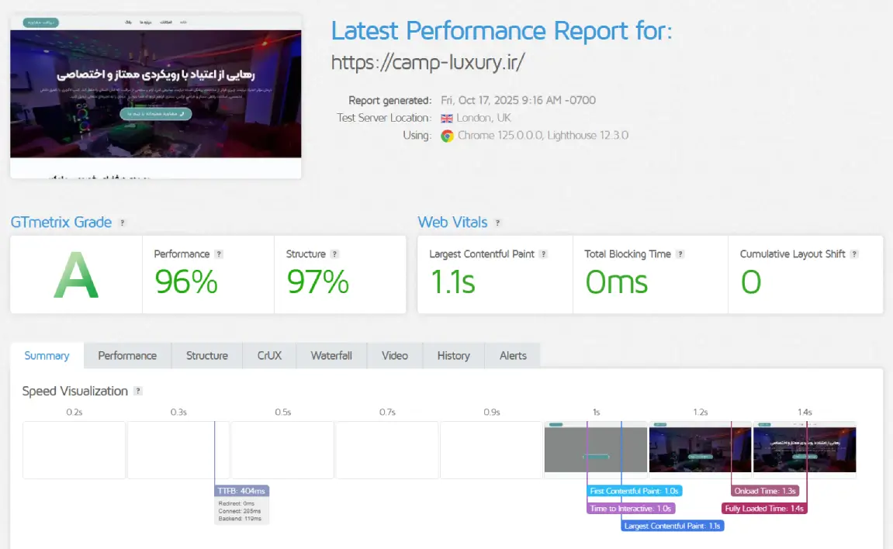Click the UK flag icon
Image resolution: width=893 pixels, height=549 pixels.
[447, 119]
